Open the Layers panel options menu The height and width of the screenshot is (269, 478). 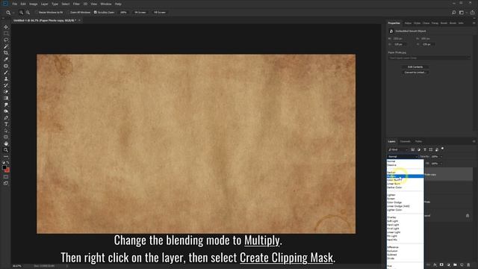(474, 141)
